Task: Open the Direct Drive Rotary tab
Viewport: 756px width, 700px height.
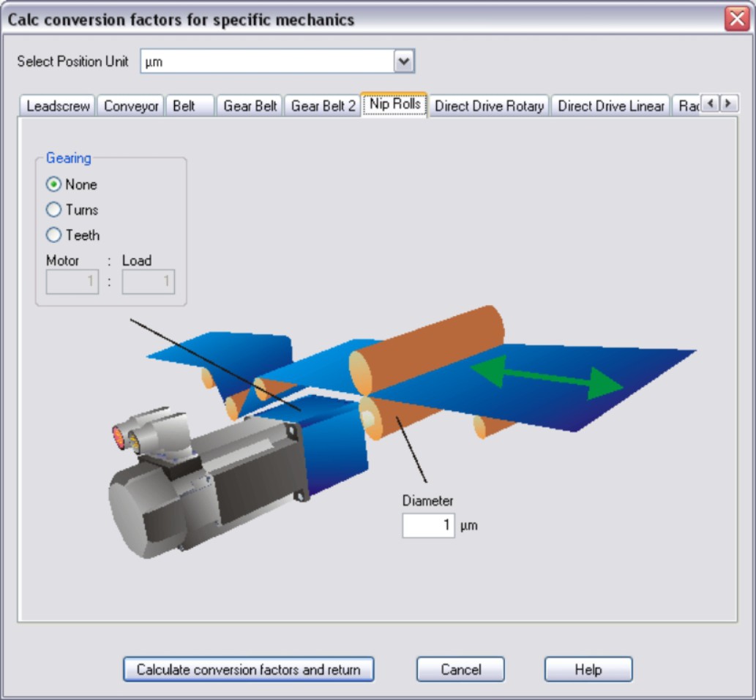Action: pyautogui.click(x=489, y=106)
